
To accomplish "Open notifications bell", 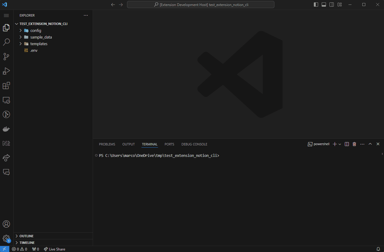I will click(378, 249).
